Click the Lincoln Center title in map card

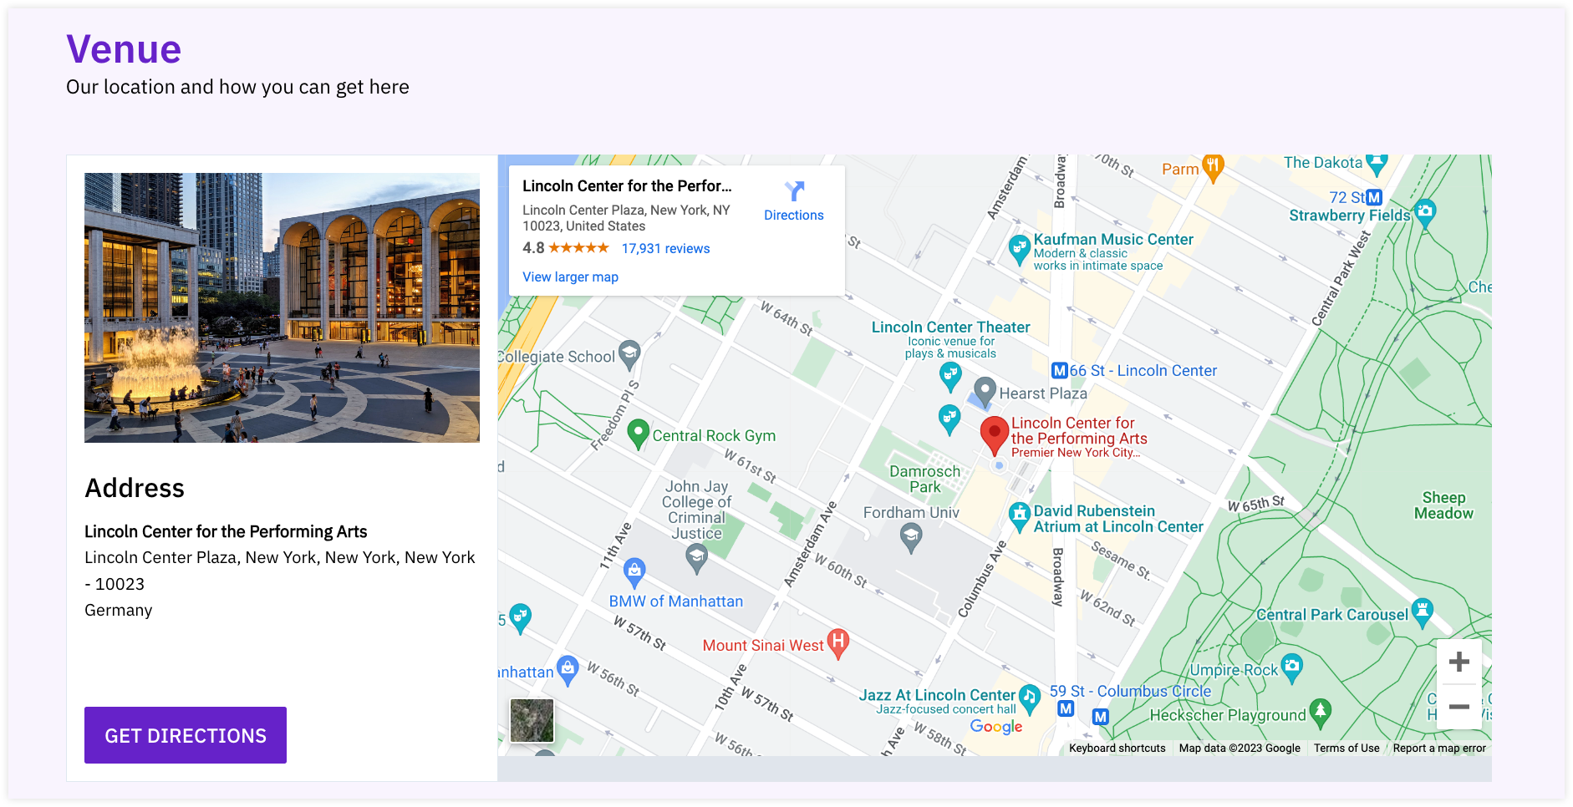[627, 185]
